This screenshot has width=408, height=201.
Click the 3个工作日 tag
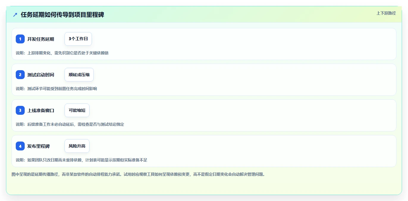point(78,39)
